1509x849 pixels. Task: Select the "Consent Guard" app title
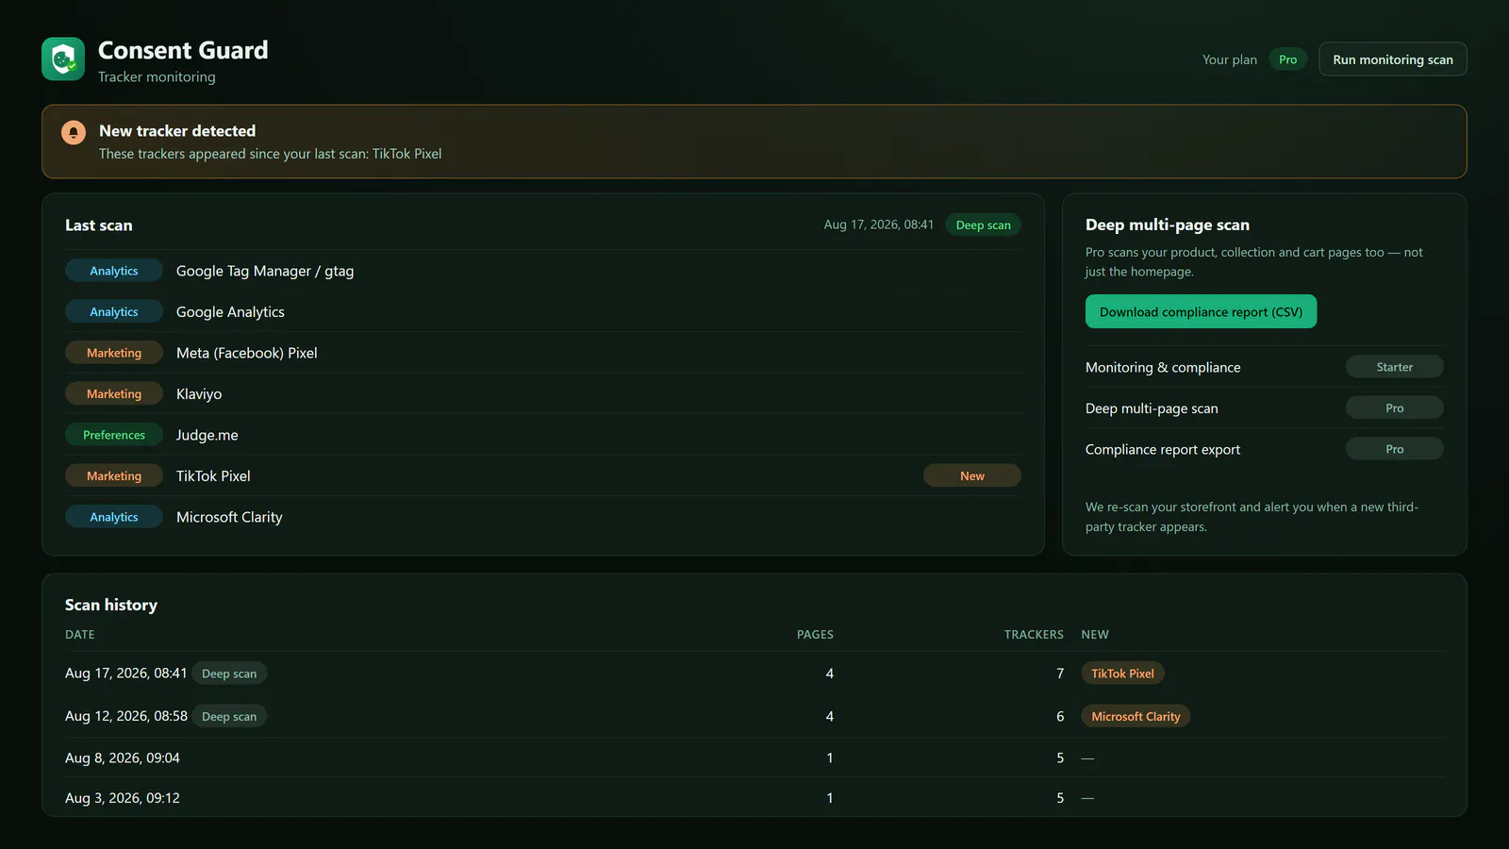pos(183,50)
